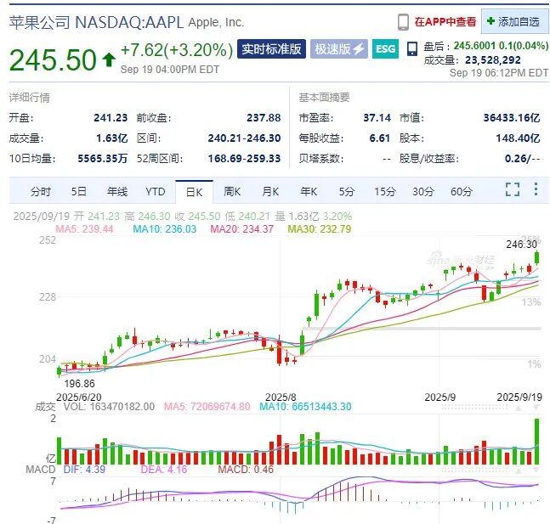
Task: Click the 52周区间 value 168.69-259.33
Action: tap(244, 159)
